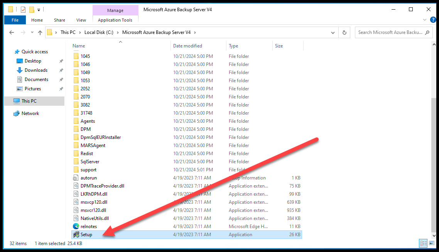This screenshot has width=439, height=252.
Task: Open the 31748 folder
Action: coord(86,113)
